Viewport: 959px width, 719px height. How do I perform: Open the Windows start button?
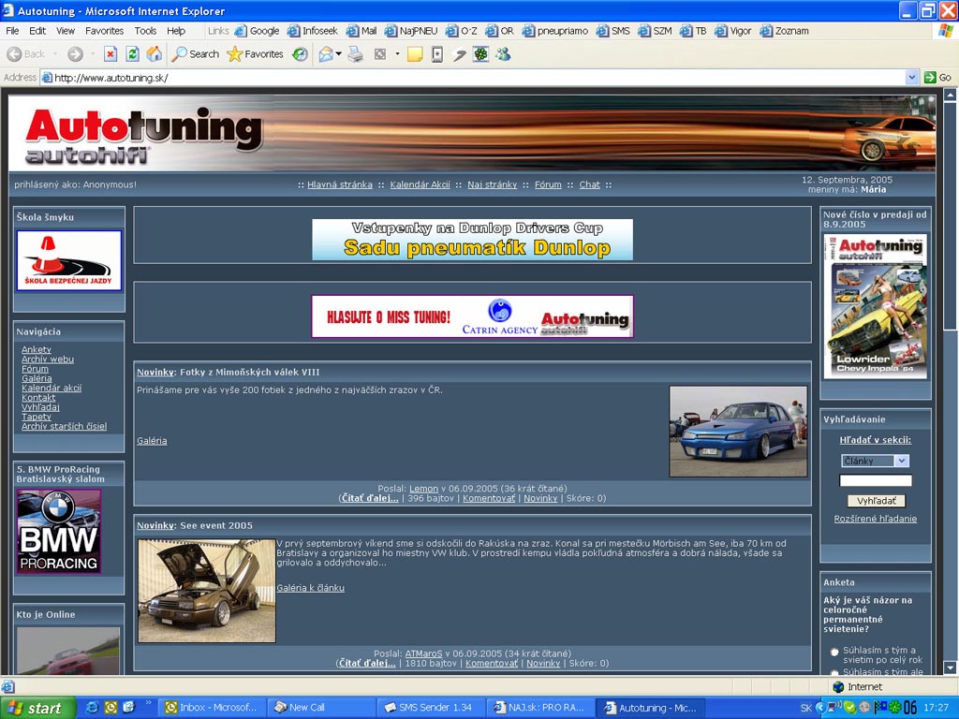point(37,708)
